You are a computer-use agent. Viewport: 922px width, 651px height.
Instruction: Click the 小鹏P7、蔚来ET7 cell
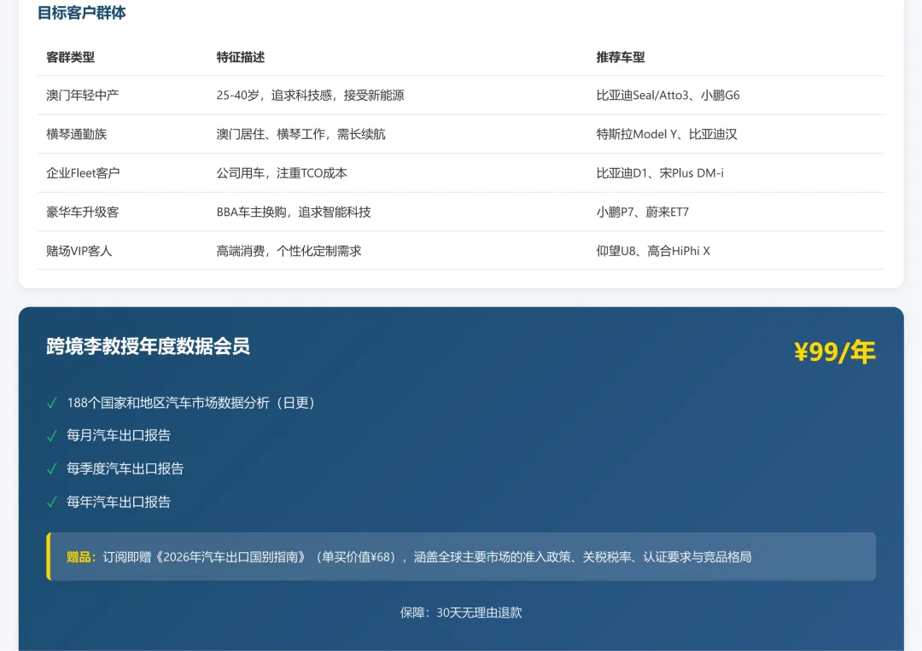pos(642,212)
